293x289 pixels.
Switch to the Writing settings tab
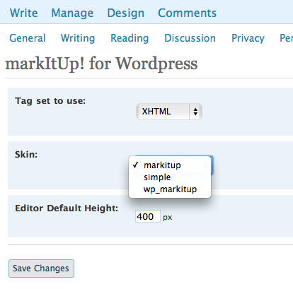78,38
